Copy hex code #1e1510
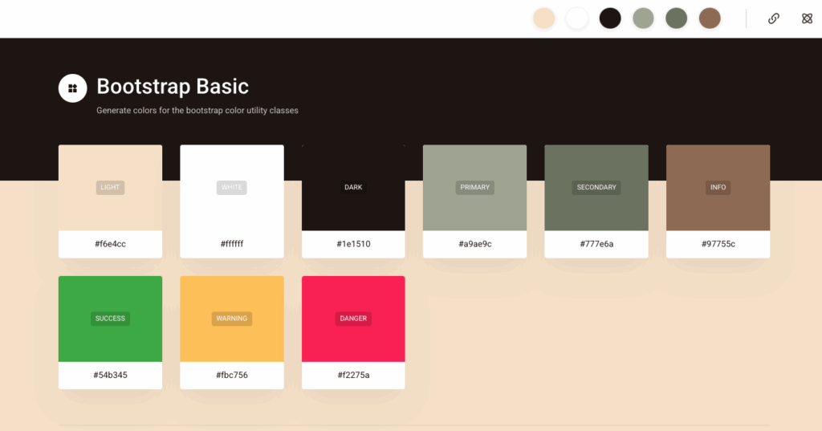 click(x=353, y=244)
